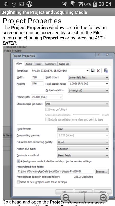115x206 pixels.
Task: Close the Project Properties dialog
Action: (108, 55)
